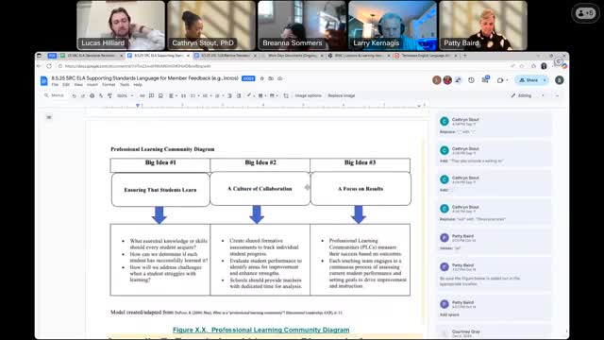Screen dimensions: 604x340
Task: Open the Insert menu
Action: click(92, 84)
